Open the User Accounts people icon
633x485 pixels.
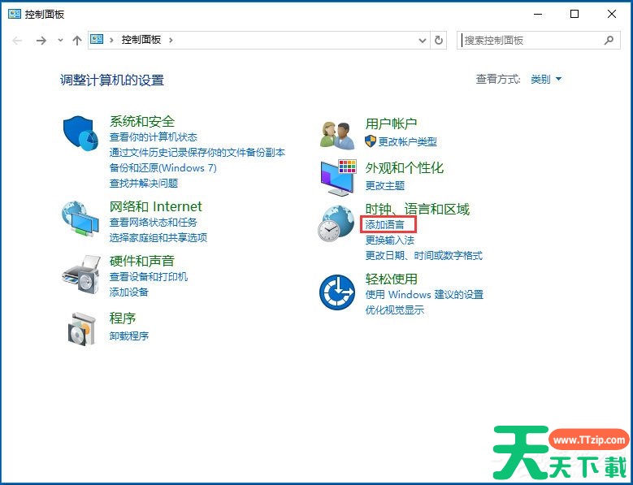click(x=337, y=135)
